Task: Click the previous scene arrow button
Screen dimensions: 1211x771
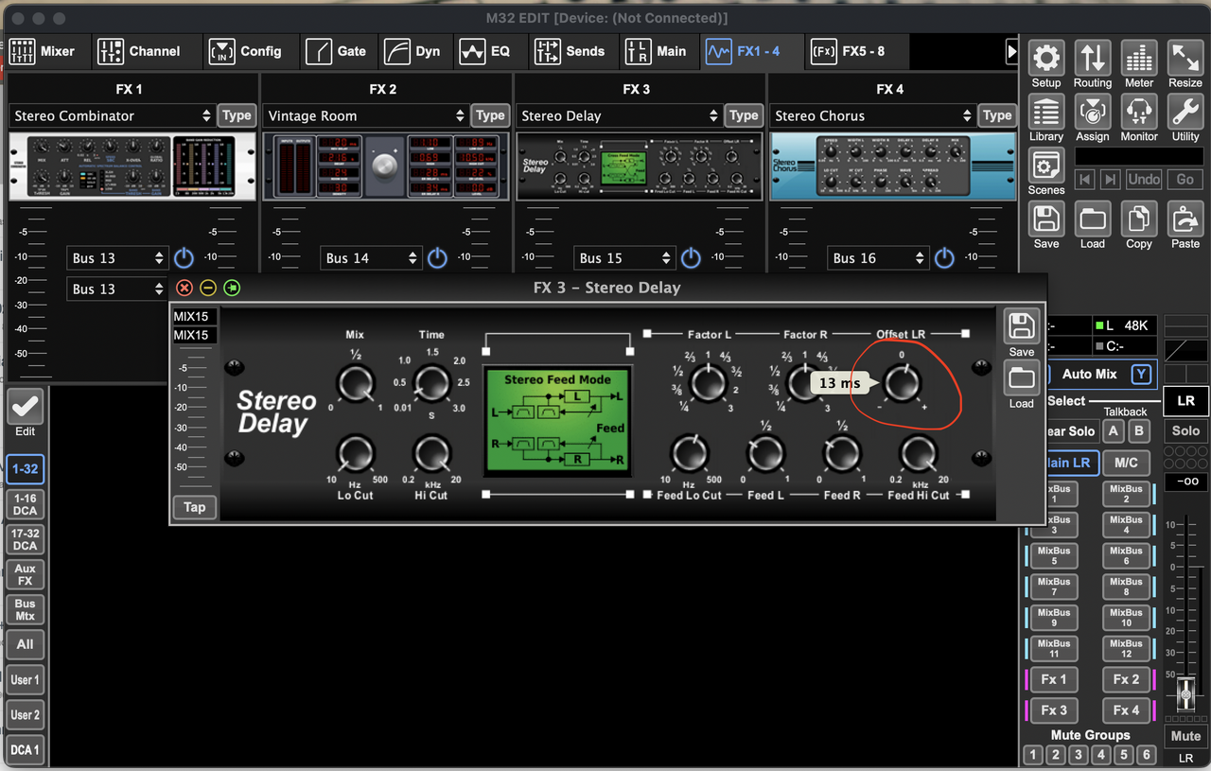Action: click(1085, 179)
